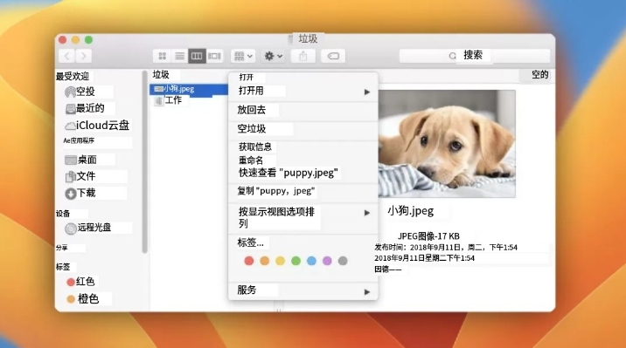Select the 小狗.jpeg file row

(189, 89)
